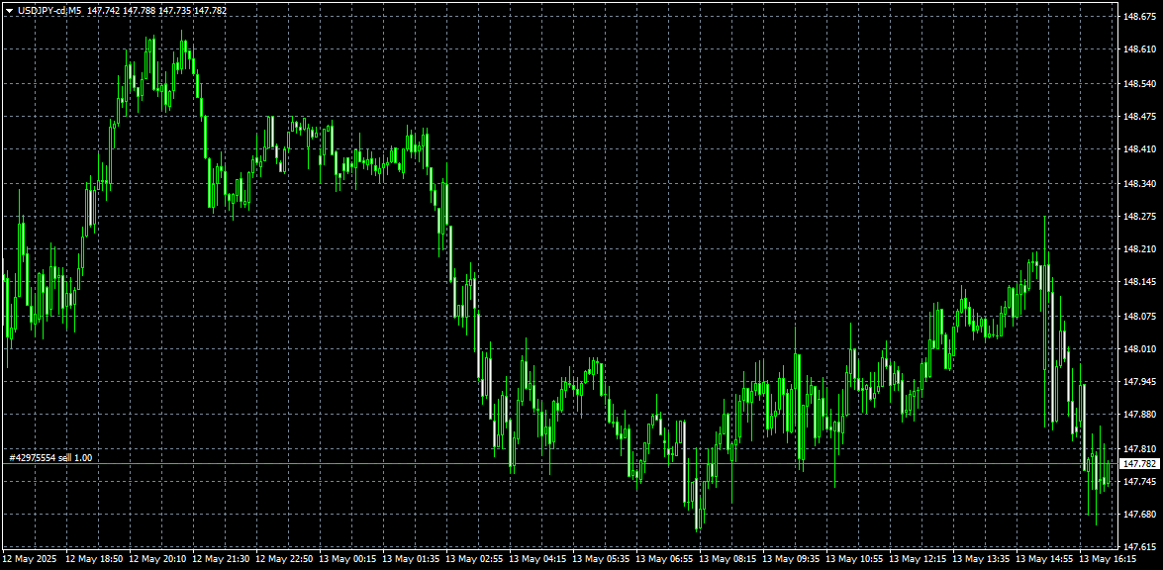The width and height of the screenshot is (1163, 570).
Task: Click the 148.145 price axis label
Action: (1141, 282)
